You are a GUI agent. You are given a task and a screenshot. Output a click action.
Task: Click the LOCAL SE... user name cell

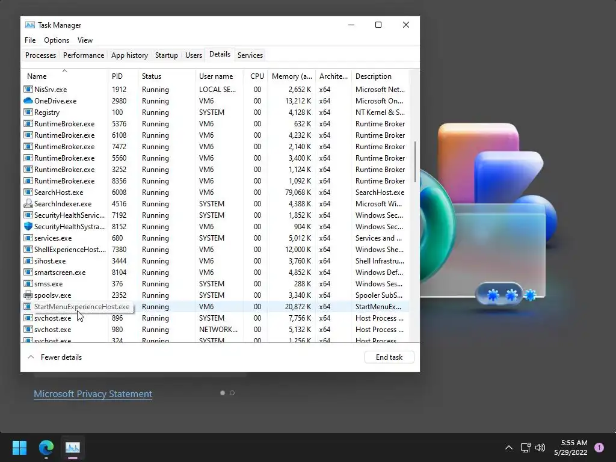click(x=218, y=89)
